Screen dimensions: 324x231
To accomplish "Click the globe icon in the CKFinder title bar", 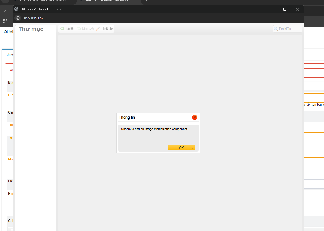I will 17,9.
